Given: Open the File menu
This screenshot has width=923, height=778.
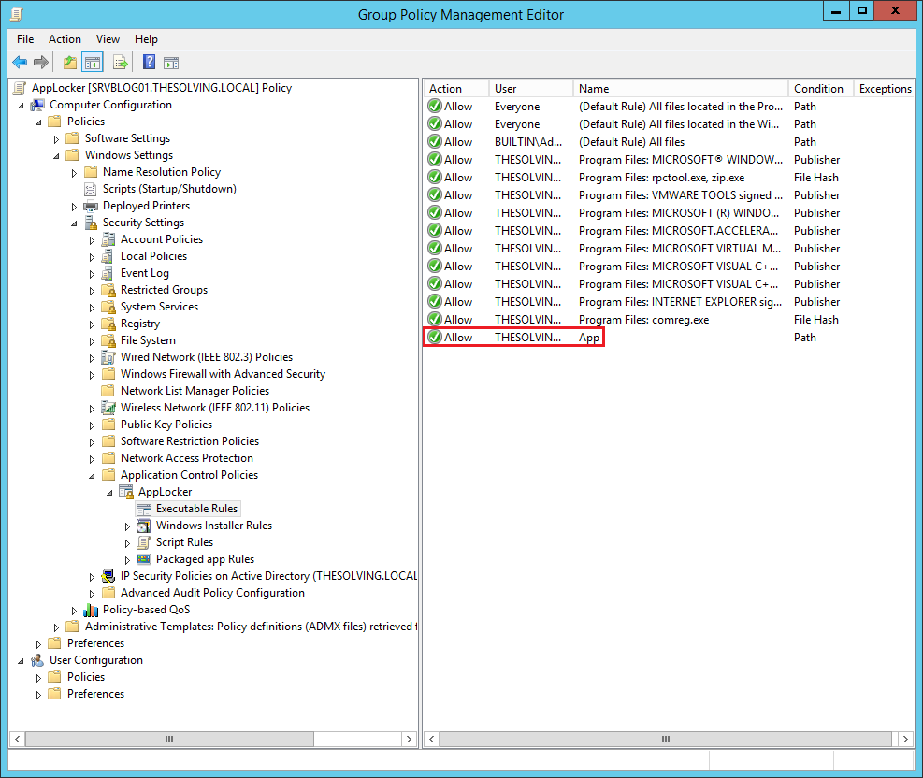Looking at the screenshot, I should 25,39.
